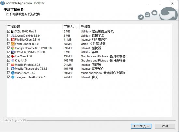Uncheck the Foxit Reader 10.1.0 checkbox
Image resolution: width=179 pixels, height=132 pixels.
tap(9, 44)
